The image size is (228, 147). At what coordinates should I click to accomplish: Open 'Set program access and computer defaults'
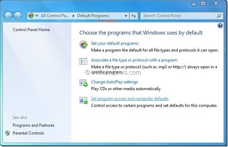(x=130, y=99)
